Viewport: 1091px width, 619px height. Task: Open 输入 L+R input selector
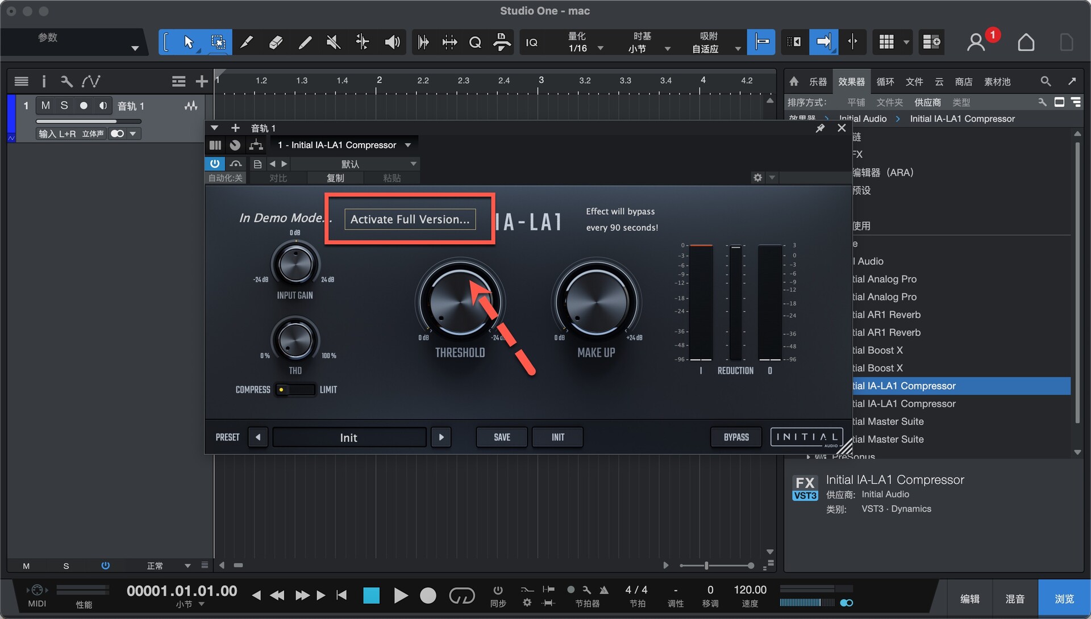coord(71,134)
